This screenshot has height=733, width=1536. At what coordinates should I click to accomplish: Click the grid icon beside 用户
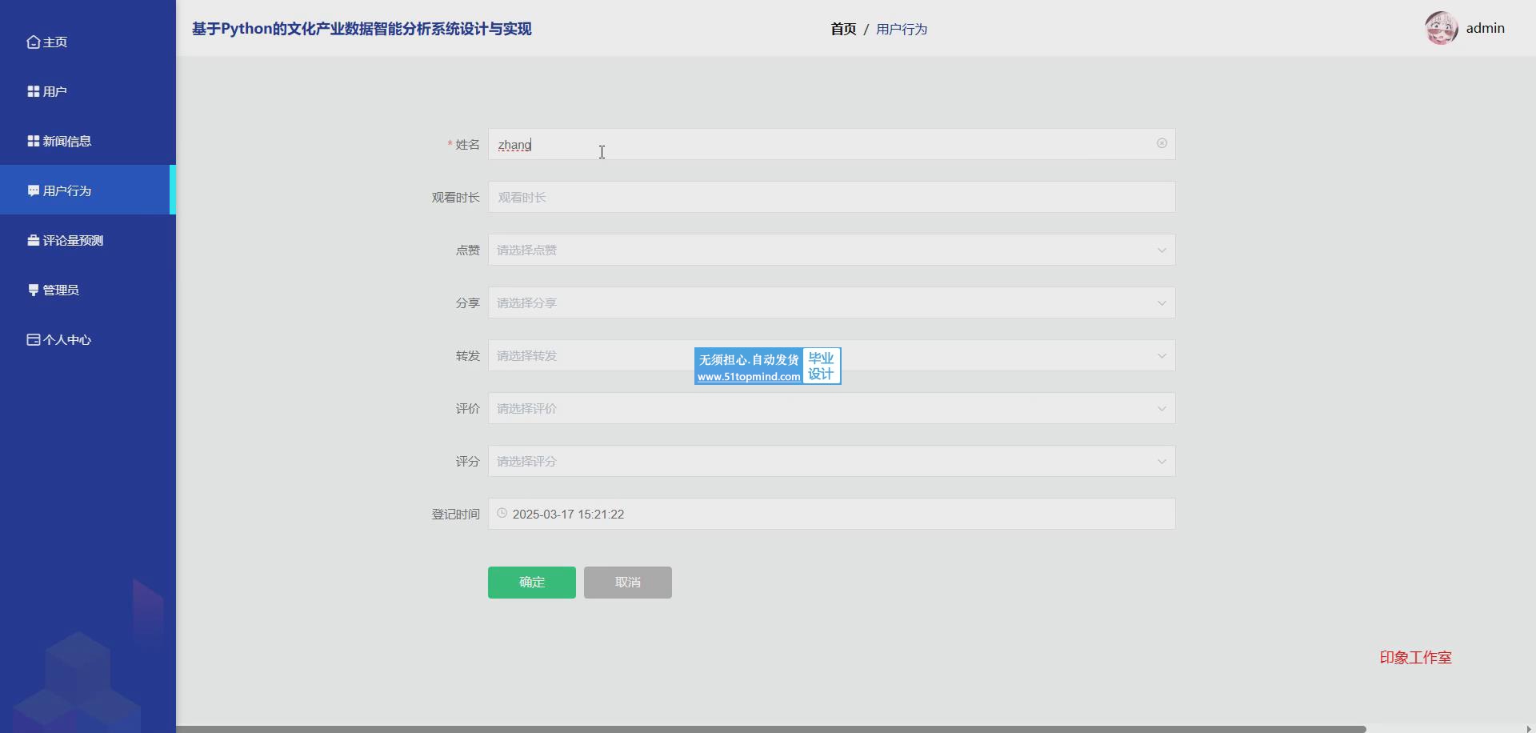pyautogui.click(x=33, y=92)
